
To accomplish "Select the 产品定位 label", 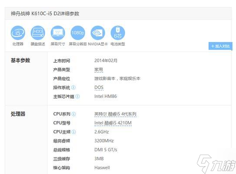I will pos(62,78).
